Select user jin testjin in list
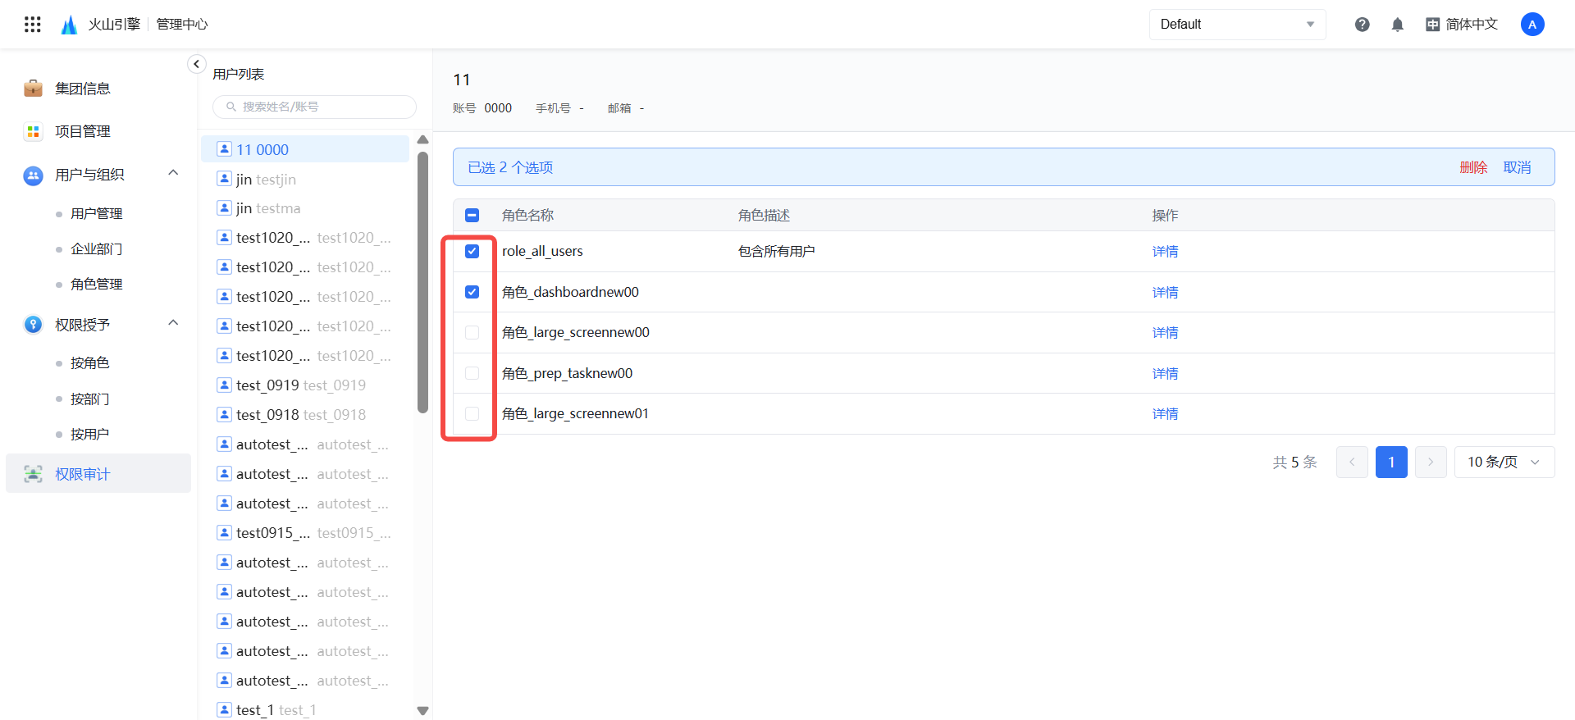Viewport: 1575px width, 720px height. (x=305, y=179)
